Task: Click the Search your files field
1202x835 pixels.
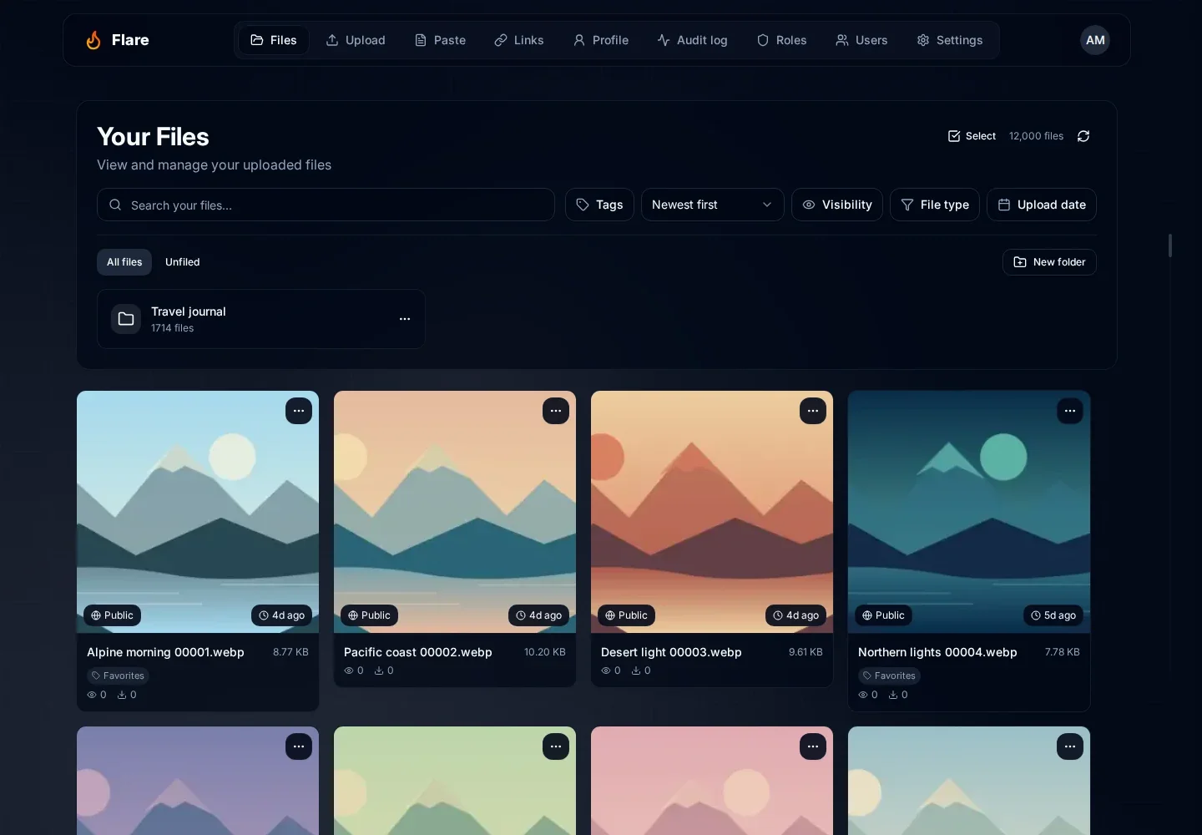Action: (326, 205)
